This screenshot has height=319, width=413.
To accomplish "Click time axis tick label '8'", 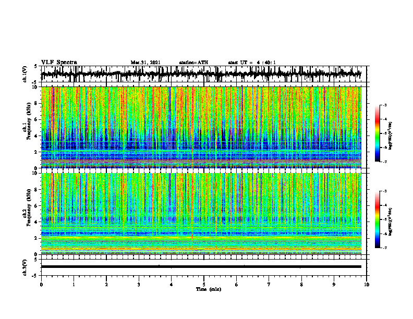I will coord(301,285).
